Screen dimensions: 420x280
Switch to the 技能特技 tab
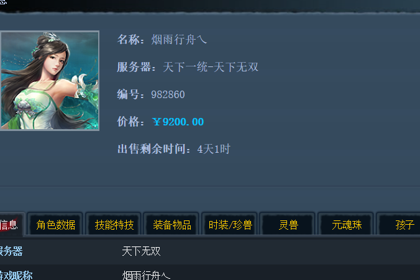click(x=114, y=225)
